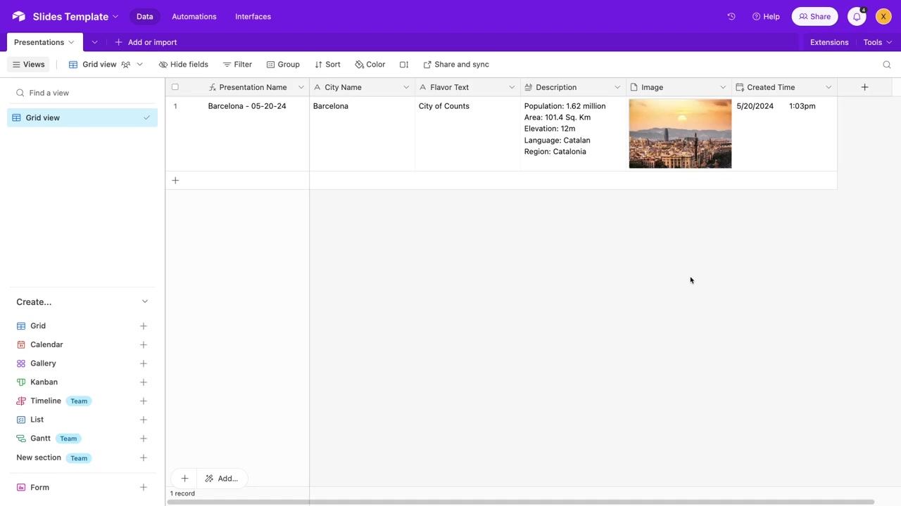Click the Find a view search field

tap(82, 93)
